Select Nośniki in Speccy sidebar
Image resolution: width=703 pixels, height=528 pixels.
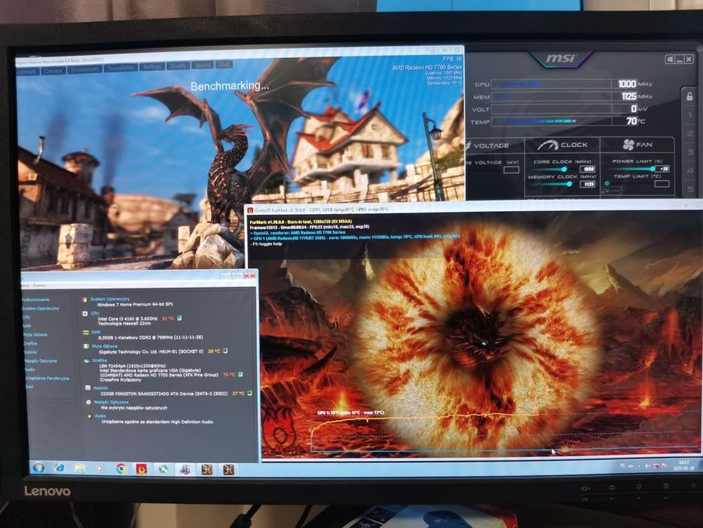[x=30, y=352]
